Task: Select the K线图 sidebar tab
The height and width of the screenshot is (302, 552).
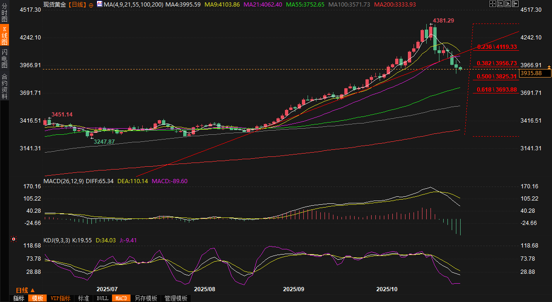Action: coord(5,36)
